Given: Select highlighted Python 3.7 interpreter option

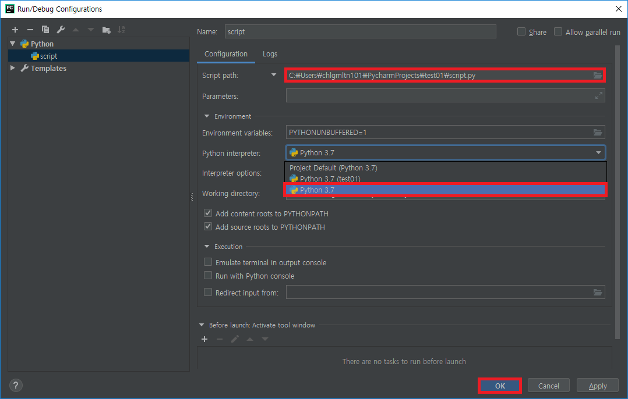Looking at the screenshot, I should tap(445, 190).
